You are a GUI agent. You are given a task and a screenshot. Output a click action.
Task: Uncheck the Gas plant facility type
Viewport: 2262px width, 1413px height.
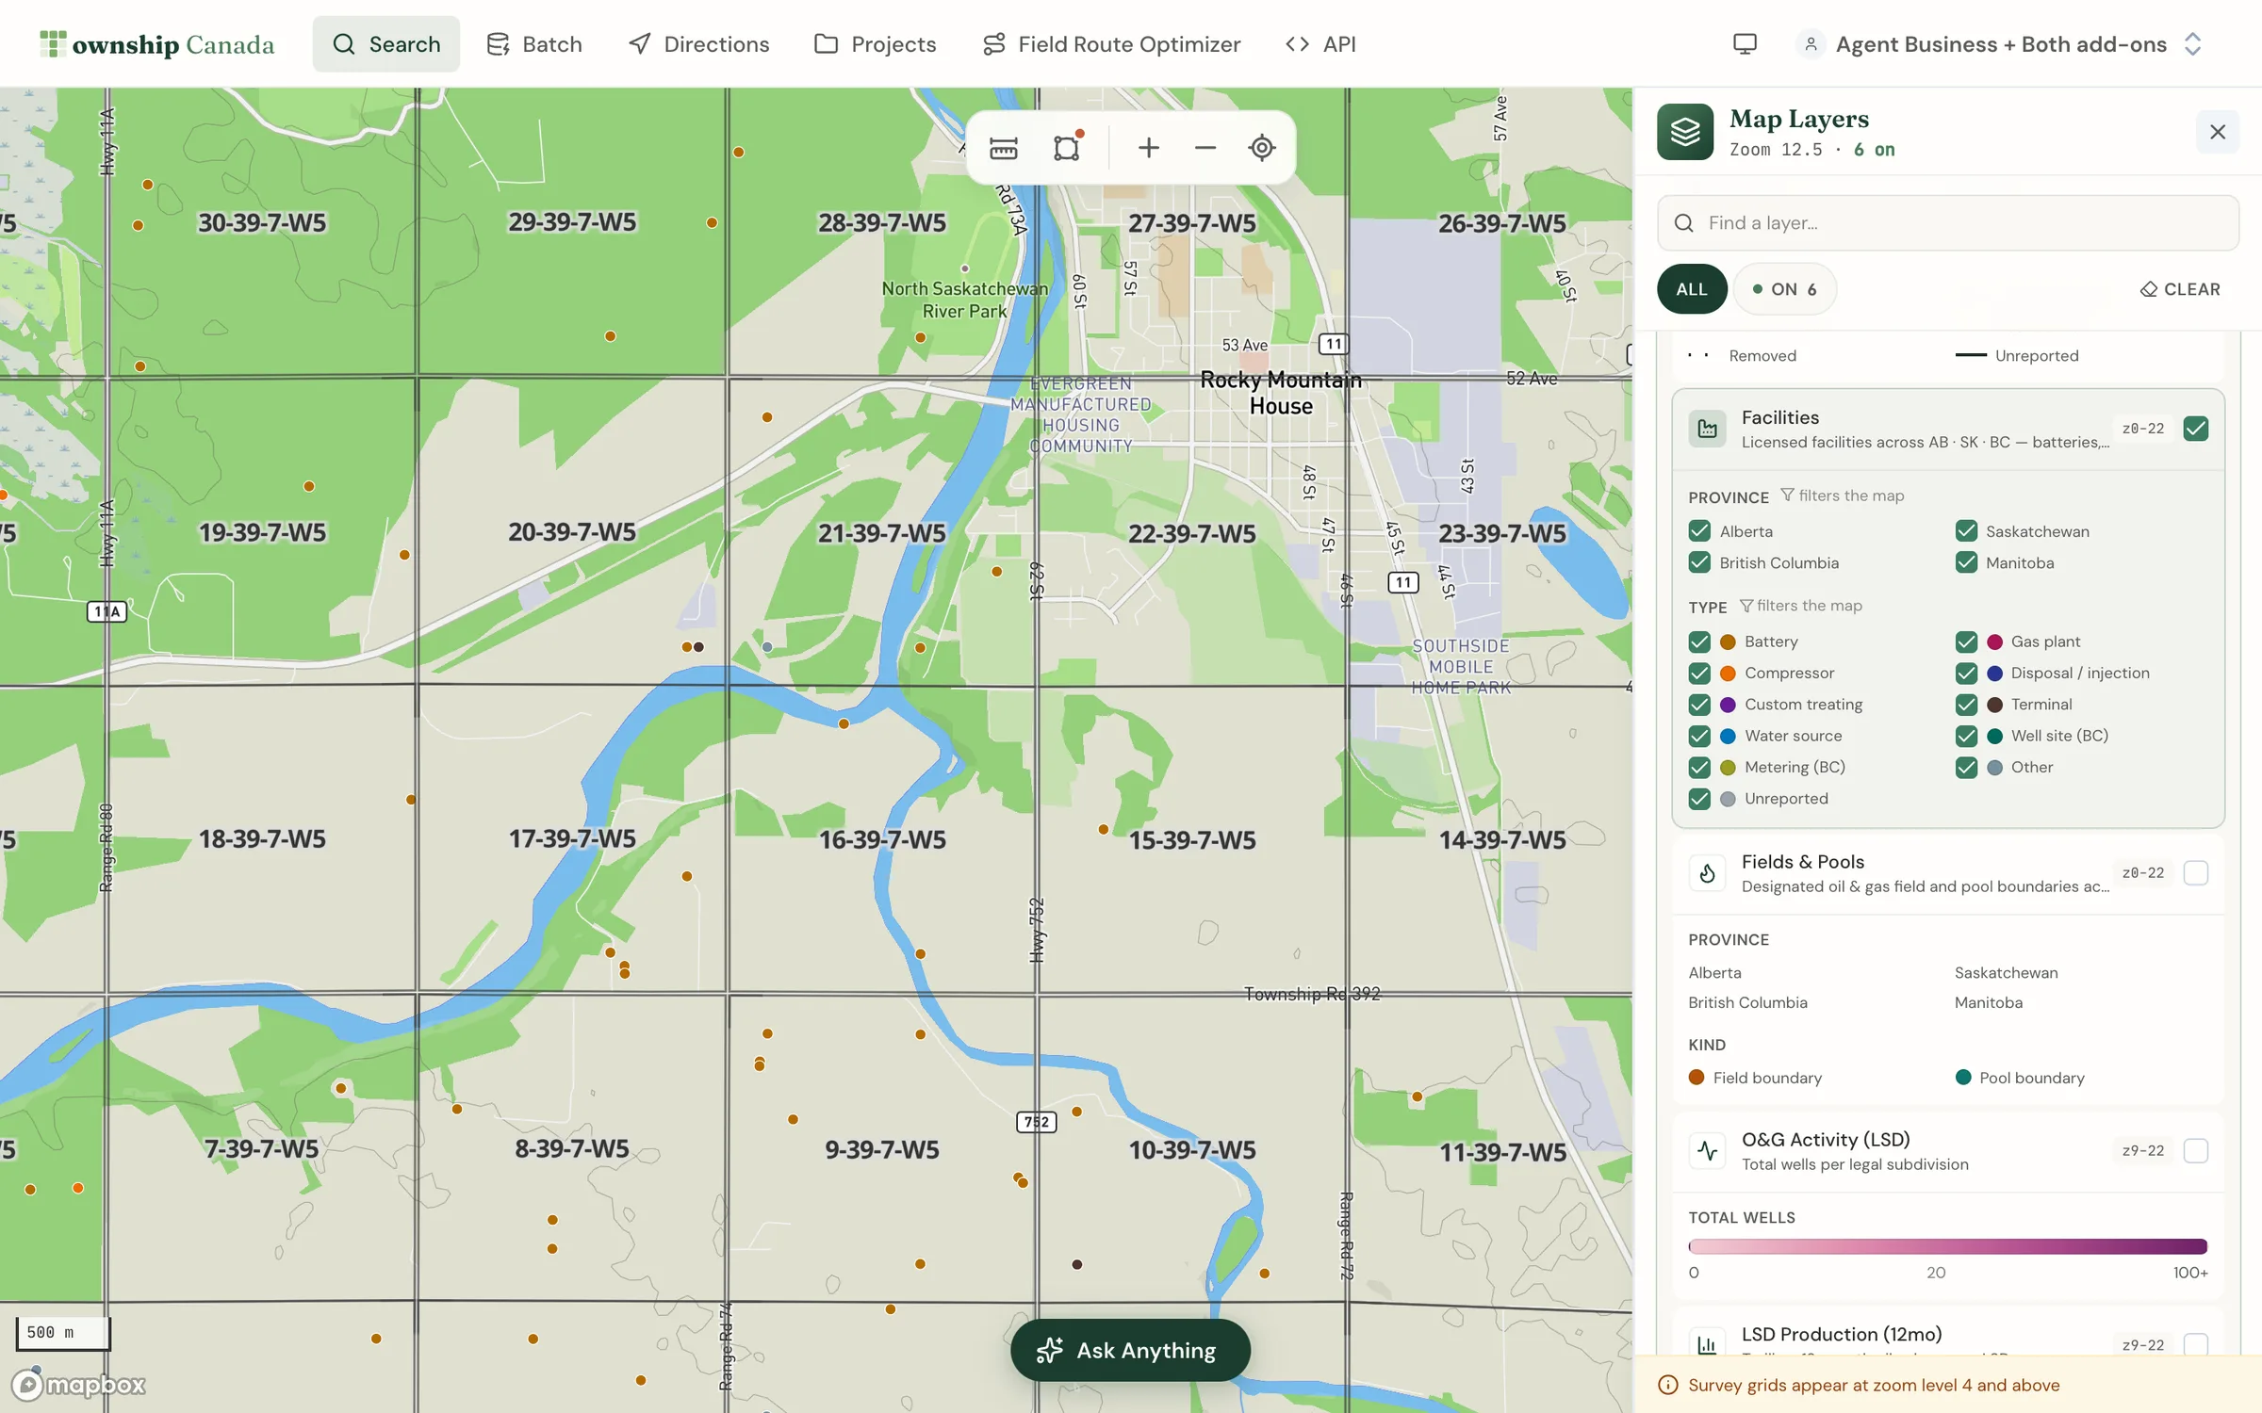coord(1966,642)
